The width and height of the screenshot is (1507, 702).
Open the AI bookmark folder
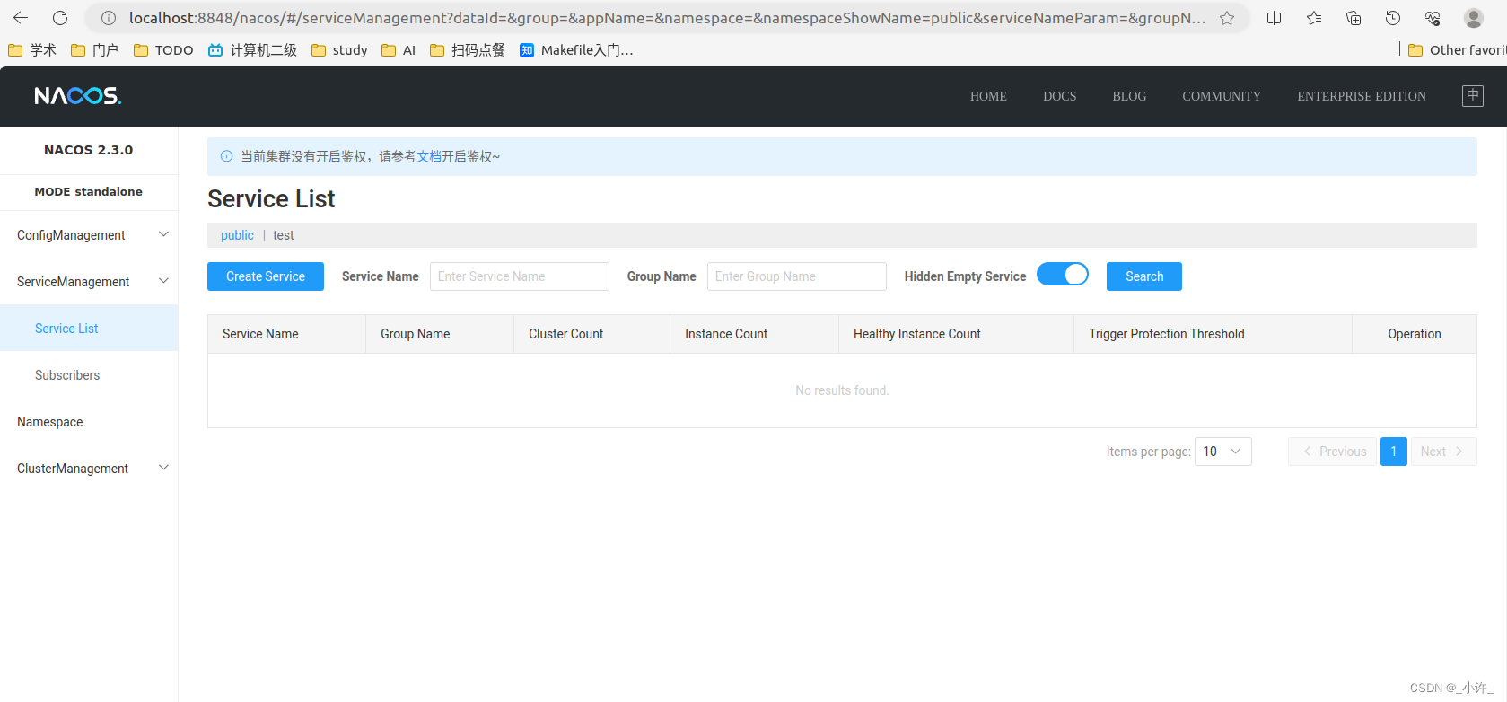399,50
